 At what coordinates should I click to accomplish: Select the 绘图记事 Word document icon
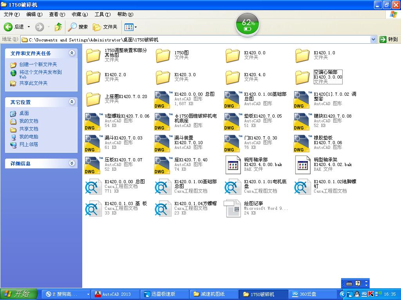click(x=233, y=209)
